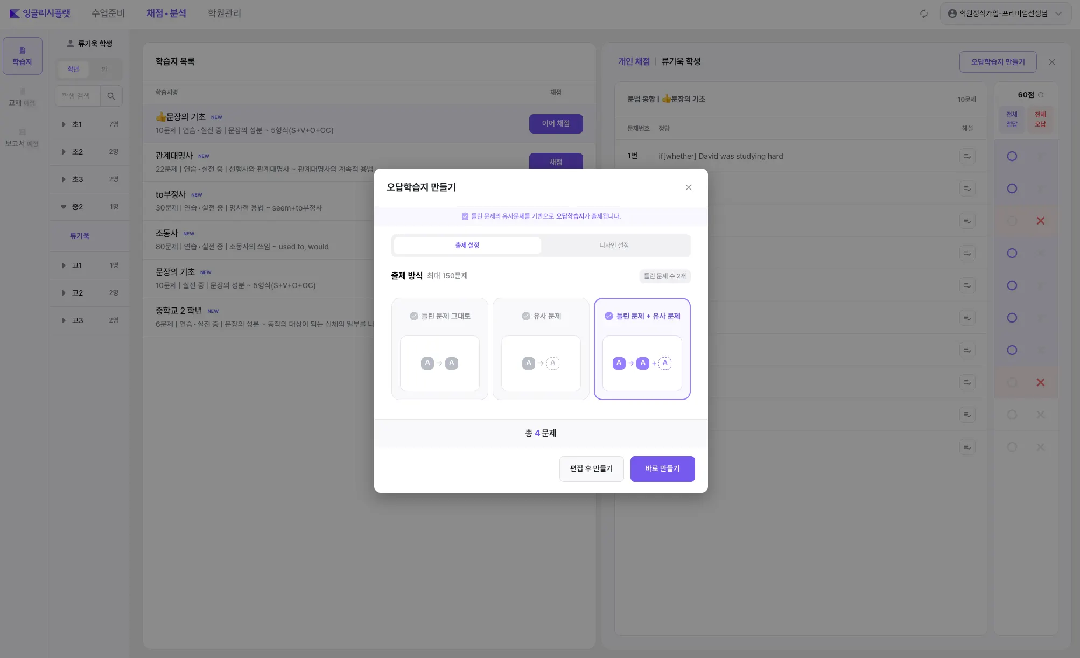Viewport: 1080px width, 658px height.
Task: Click 바로 만들기 button
Action: point(662,468)
